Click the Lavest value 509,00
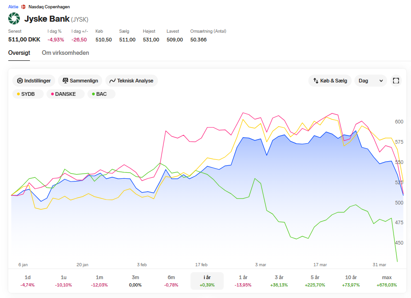 175,40
